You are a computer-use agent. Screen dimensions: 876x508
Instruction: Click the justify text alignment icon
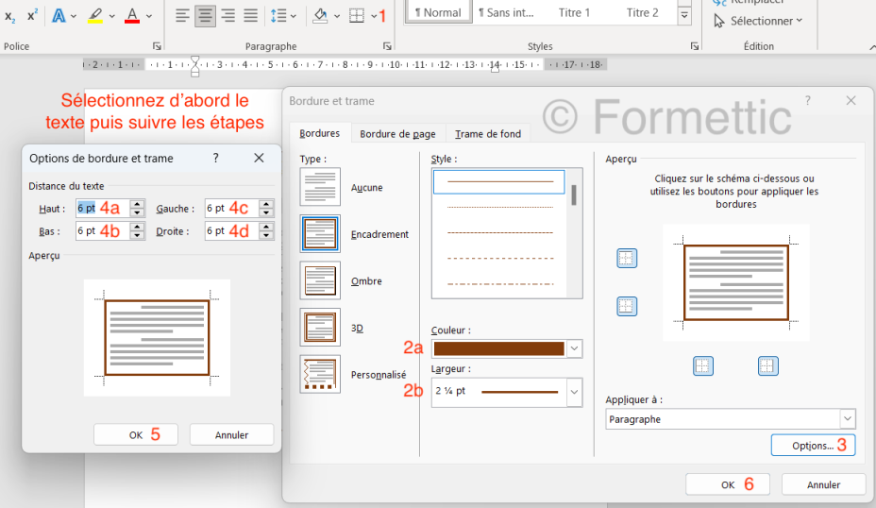click(250, 15)
